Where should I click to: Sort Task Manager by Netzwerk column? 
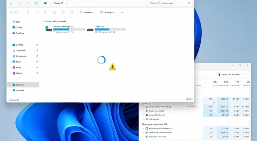pos(246,83)
